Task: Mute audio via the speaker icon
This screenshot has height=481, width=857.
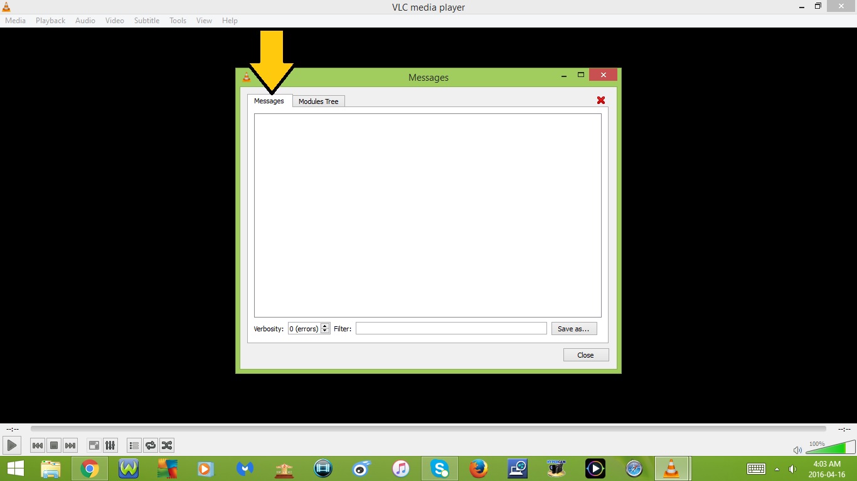Action: click(x=797, y=450)
